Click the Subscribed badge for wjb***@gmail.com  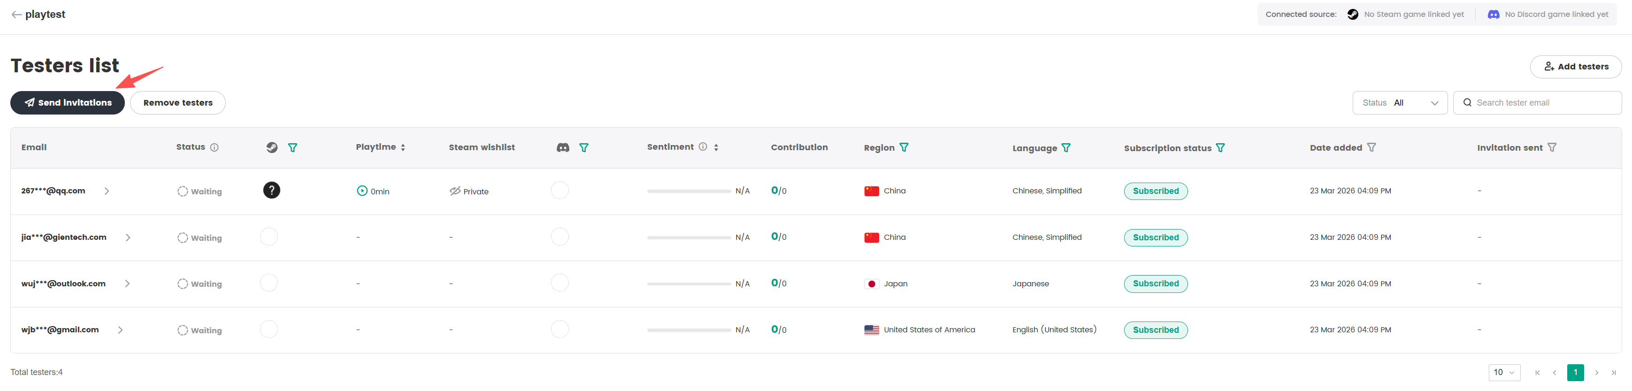pyautogui.click(x=1156, y=330)
